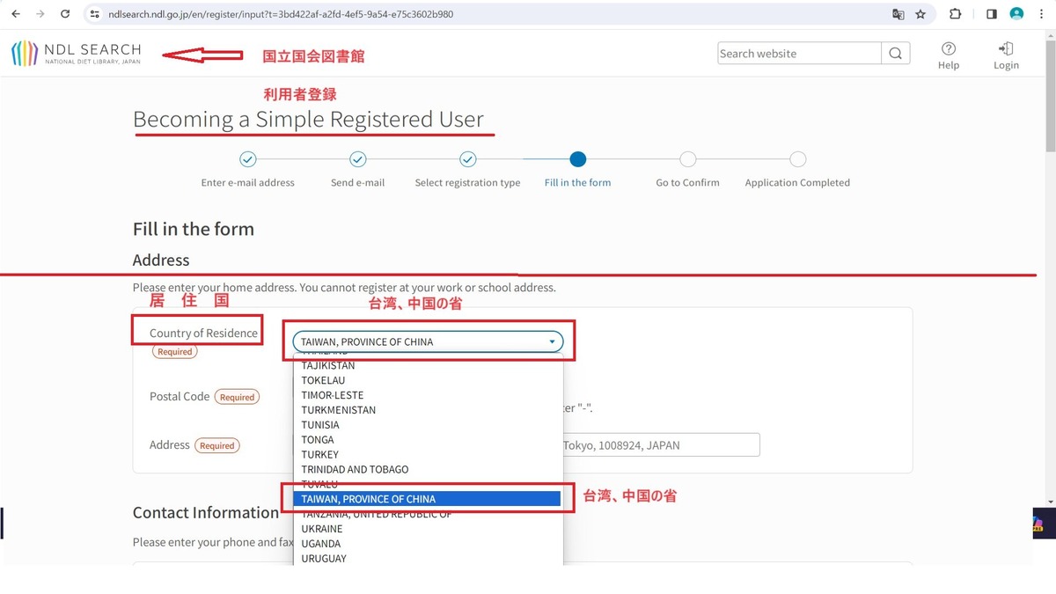
Task: Open the Chrome profile avatar
Action: pos(1016,14)
